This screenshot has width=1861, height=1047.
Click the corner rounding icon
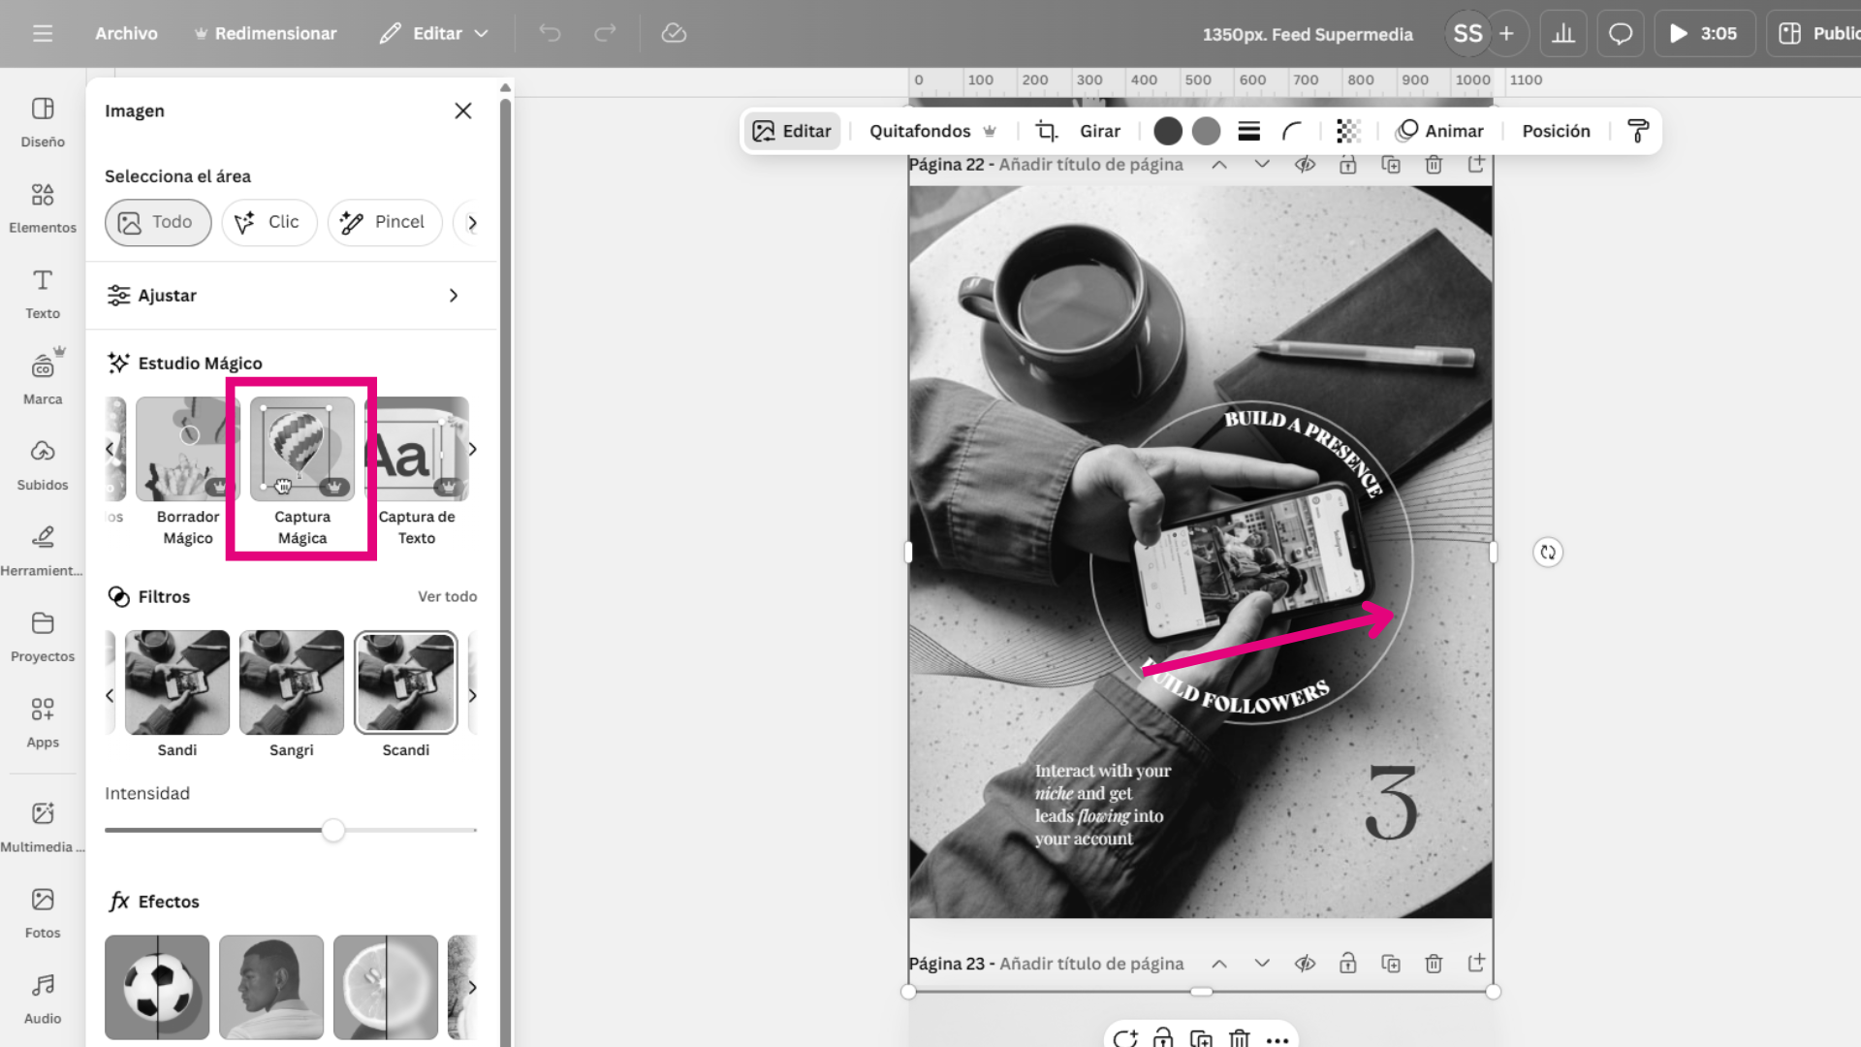1292,131
